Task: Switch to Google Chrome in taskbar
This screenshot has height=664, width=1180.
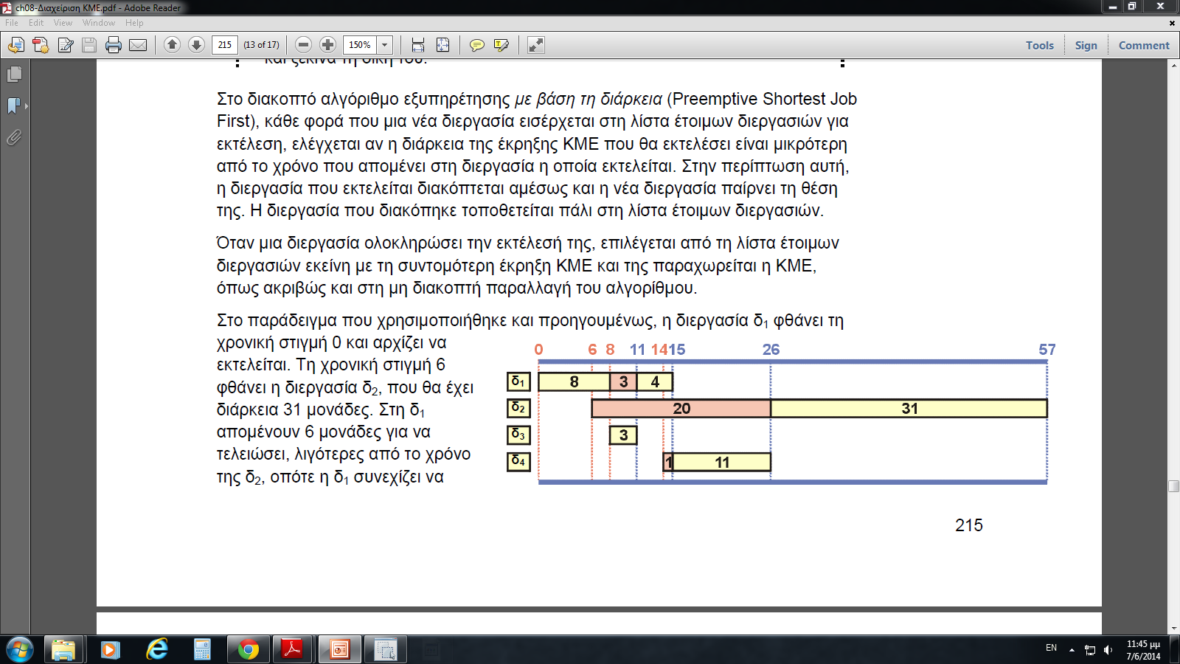Action: pos(248,649)
